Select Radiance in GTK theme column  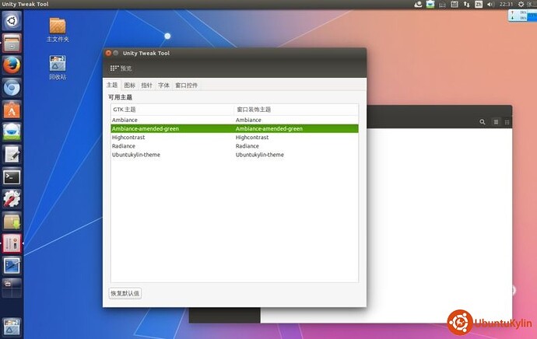click(124, 146)
